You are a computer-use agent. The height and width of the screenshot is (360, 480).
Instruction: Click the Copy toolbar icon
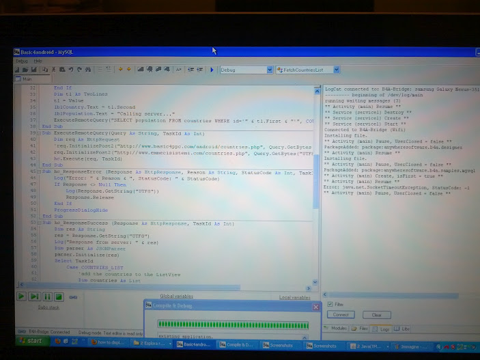(45, 70)
